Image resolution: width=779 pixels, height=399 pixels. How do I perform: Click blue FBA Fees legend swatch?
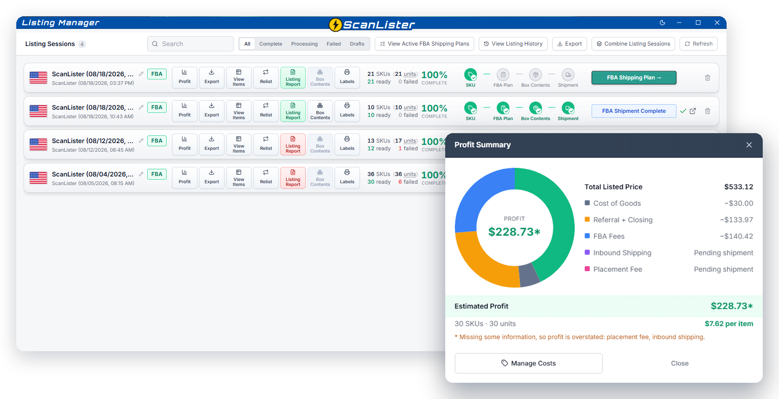[587, 236]
